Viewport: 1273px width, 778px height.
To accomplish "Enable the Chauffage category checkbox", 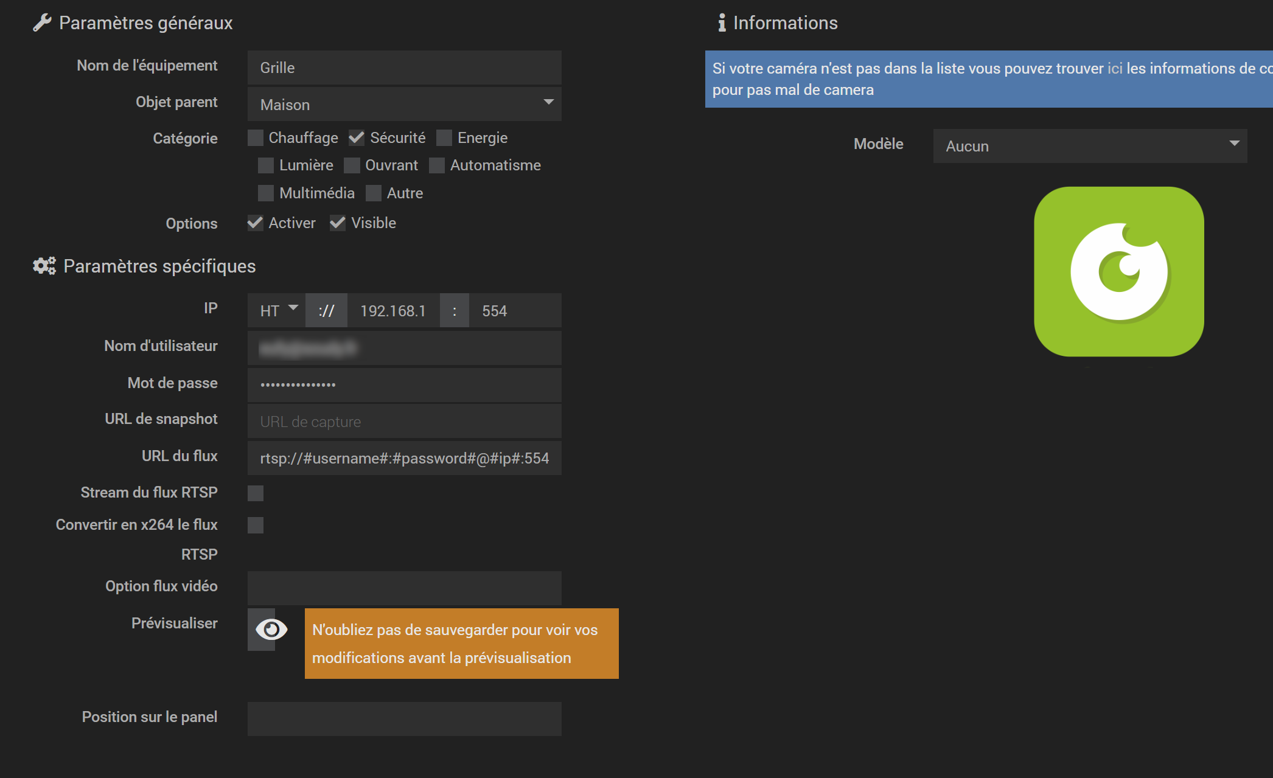I will pos(256,138).
